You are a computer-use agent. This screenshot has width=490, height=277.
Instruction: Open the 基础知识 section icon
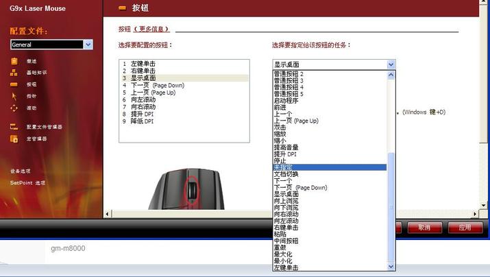coord(14,72)
